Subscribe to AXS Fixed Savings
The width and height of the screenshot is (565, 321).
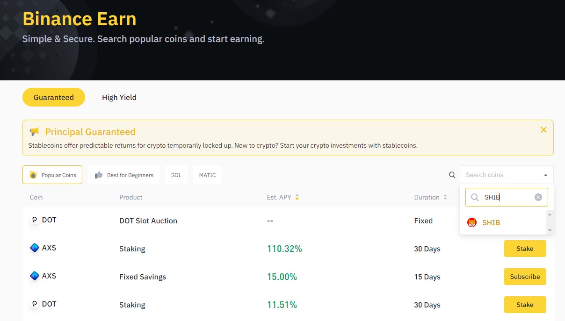click(525, 277)
